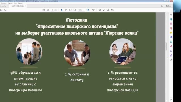The height and width of the screenshot is (102, 181).
Task: Go to previous page arrow
Action: [x=44, y=10]
